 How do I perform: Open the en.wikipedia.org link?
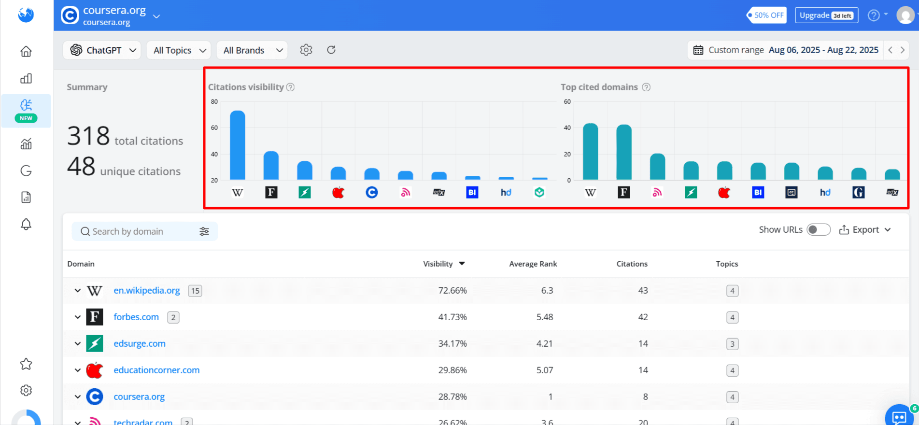[147, 290]
